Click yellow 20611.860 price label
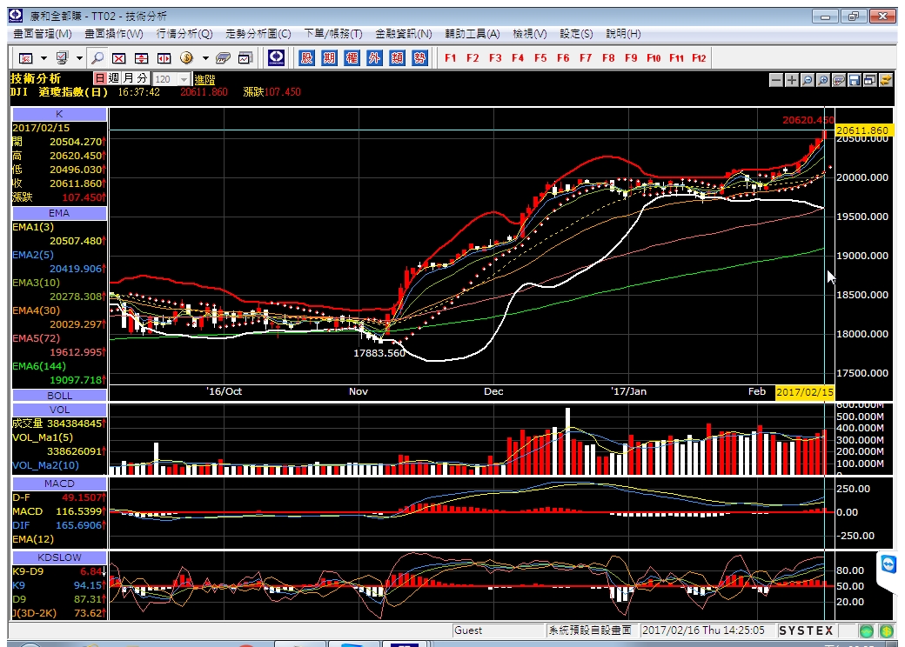The width and height of the screenshot is (905, 647). (x=864, y=131)
